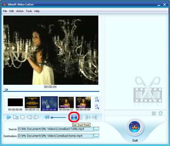
Task: Jump to the end point marker icon
Action: (95, 117)
